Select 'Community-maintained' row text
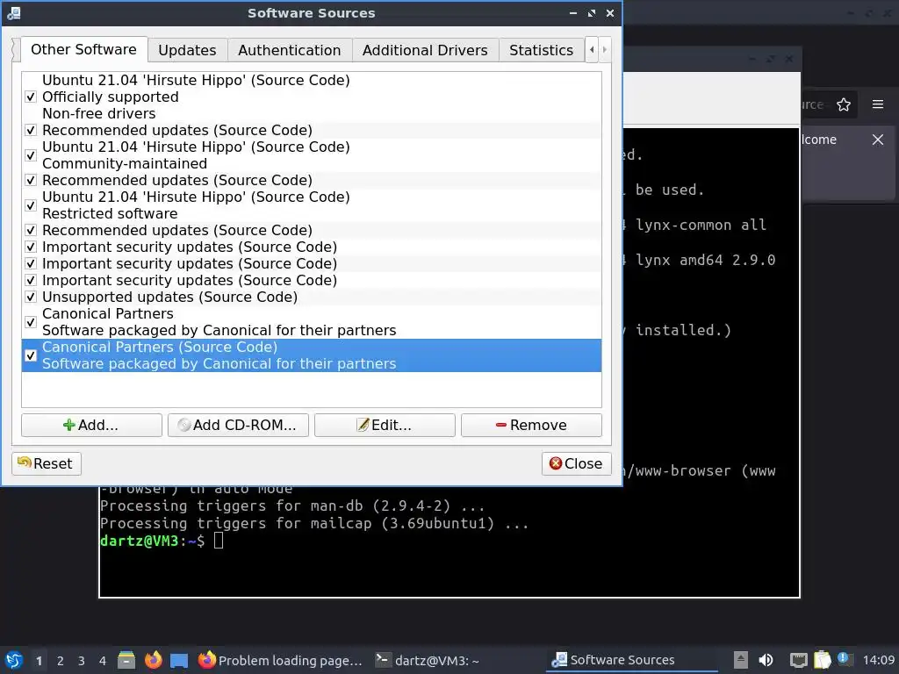This screenshot has width=899, height=674. (125, 164)
